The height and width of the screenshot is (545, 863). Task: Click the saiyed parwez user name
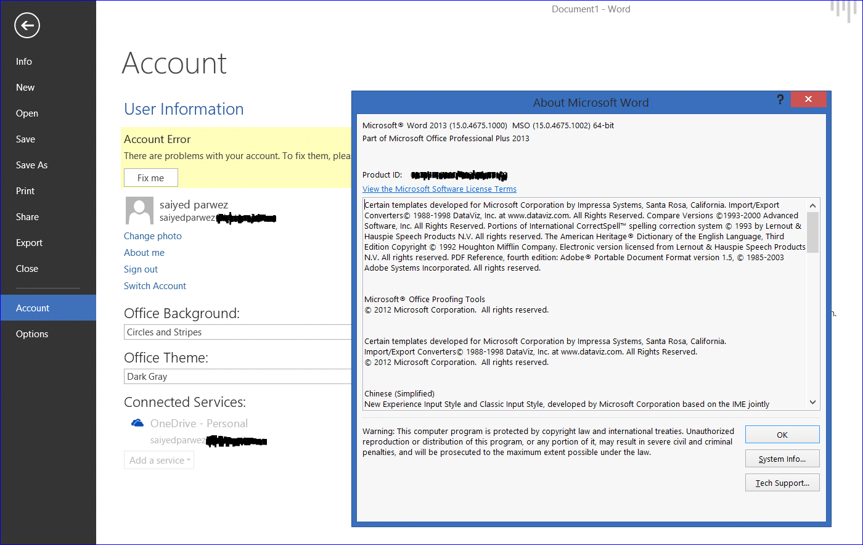coord(194,205)
